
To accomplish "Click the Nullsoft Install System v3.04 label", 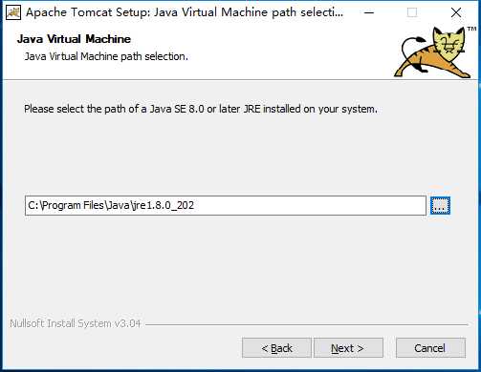I will [76, 323].
